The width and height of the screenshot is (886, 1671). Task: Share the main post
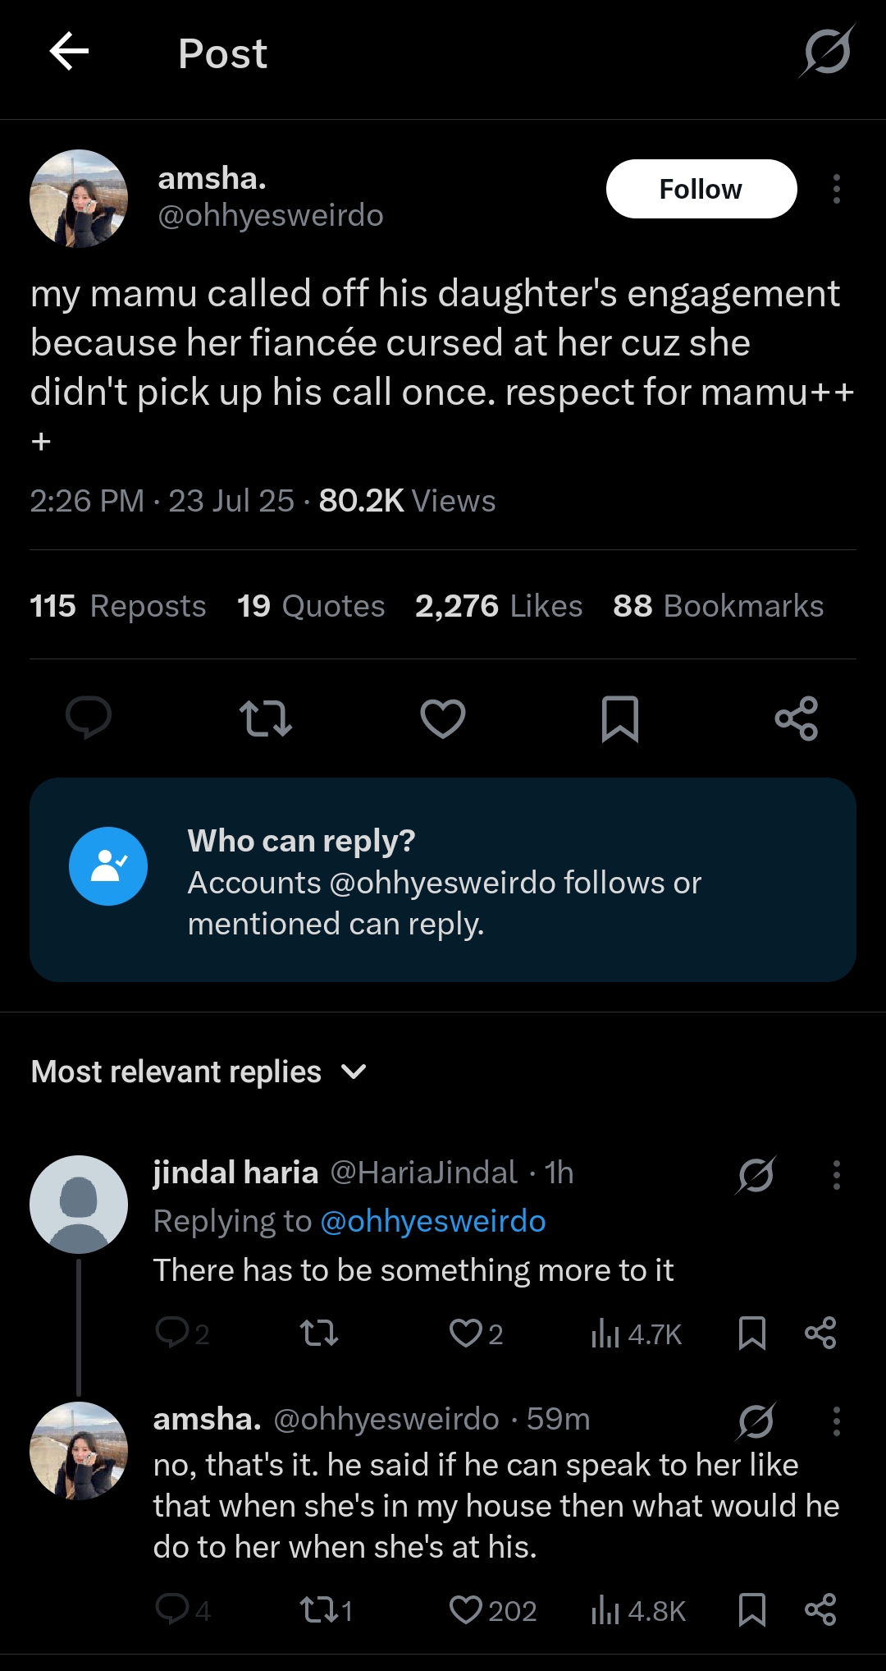(x=796, y=718)
